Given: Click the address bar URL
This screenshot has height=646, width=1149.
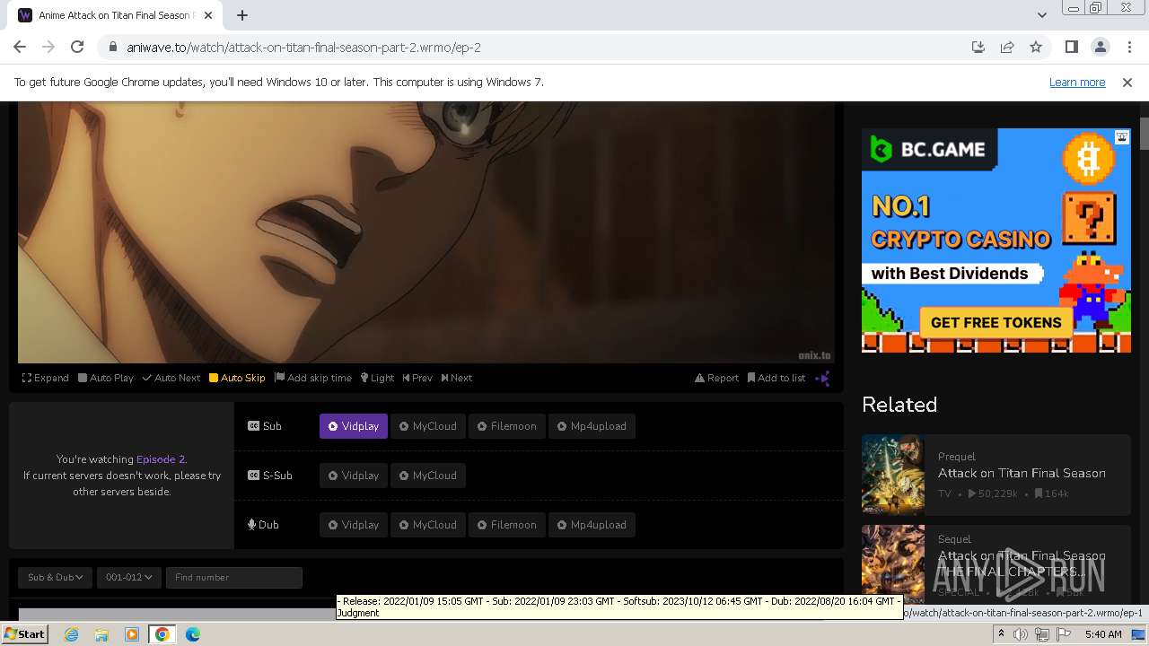Looking at the screenshot, I should [x=303, y=48].
